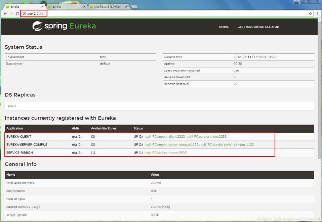Open the peer1 replica link
322x222 pixels.
pos(12,106)
